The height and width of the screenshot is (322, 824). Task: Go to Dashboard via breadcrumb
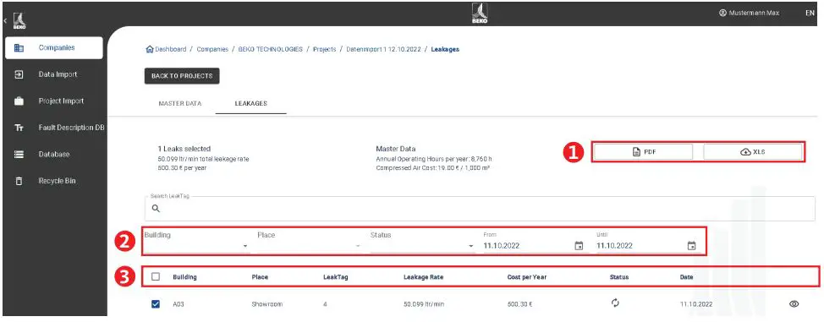170,49
